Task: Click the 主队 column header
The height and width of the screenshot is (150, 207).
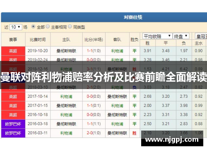Action: (x=66, y=40)
